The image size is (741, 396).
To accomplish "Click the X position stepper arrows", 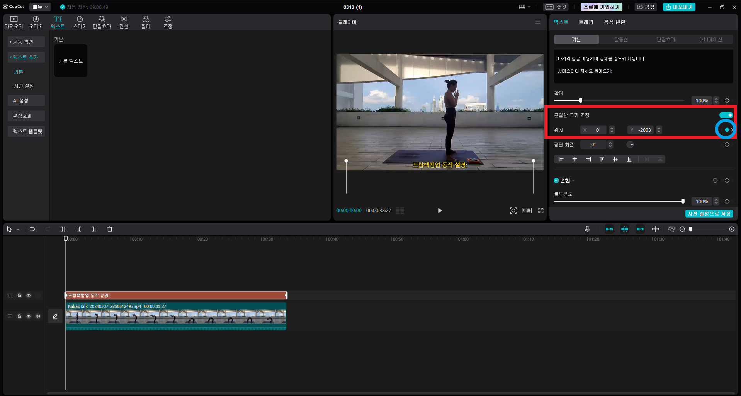I will (612, 130).
